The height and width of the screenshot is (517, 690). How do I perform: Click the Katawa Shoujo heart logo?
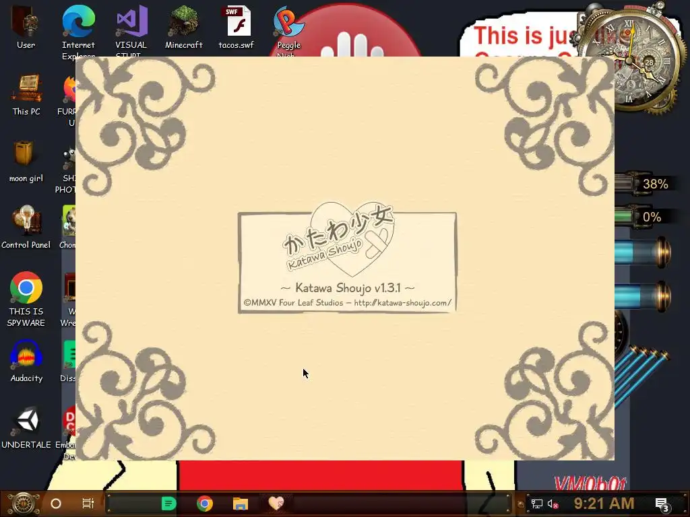point(339,240)
